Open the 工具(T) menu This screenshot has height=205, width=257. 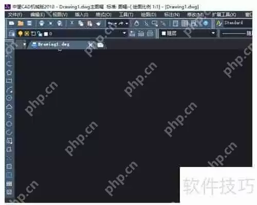126,15
